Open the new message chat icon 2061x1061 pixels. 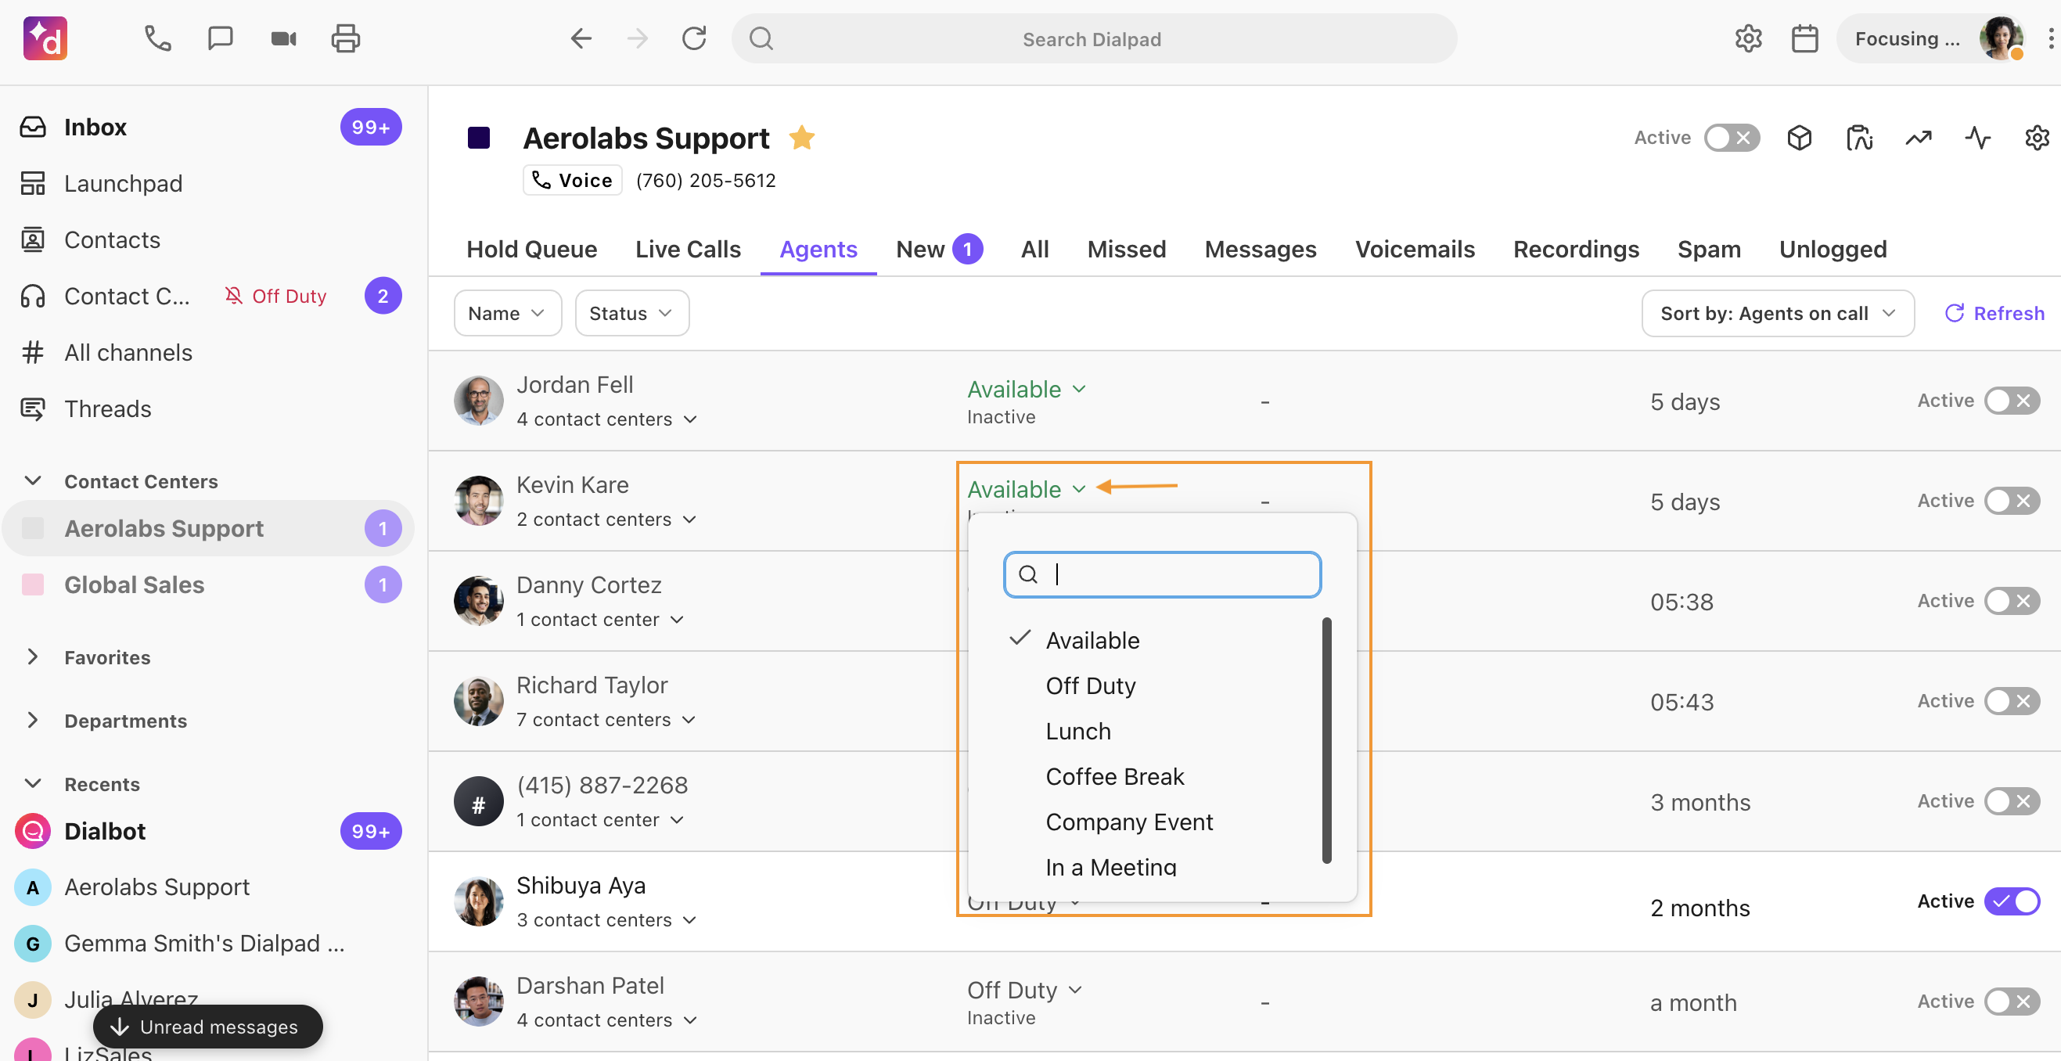(220, 38)
